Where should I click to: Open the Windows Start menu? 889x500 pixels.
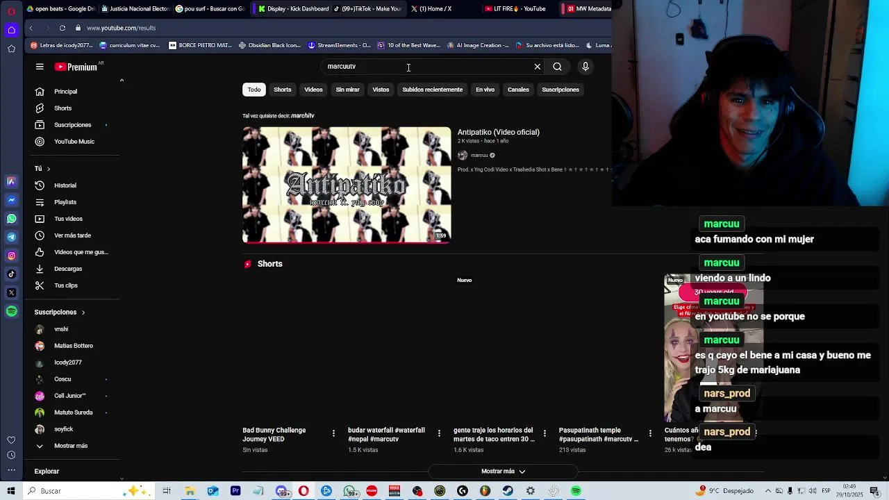click(11, 491)
